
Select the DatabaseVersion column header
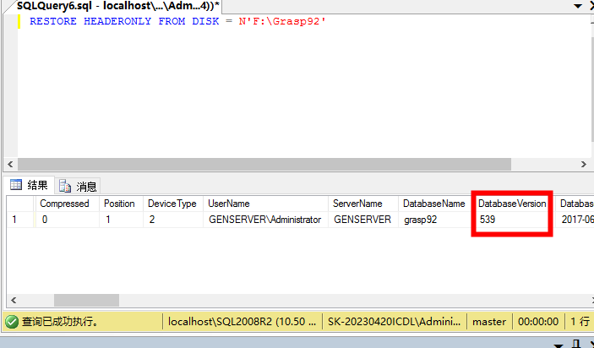512,204
